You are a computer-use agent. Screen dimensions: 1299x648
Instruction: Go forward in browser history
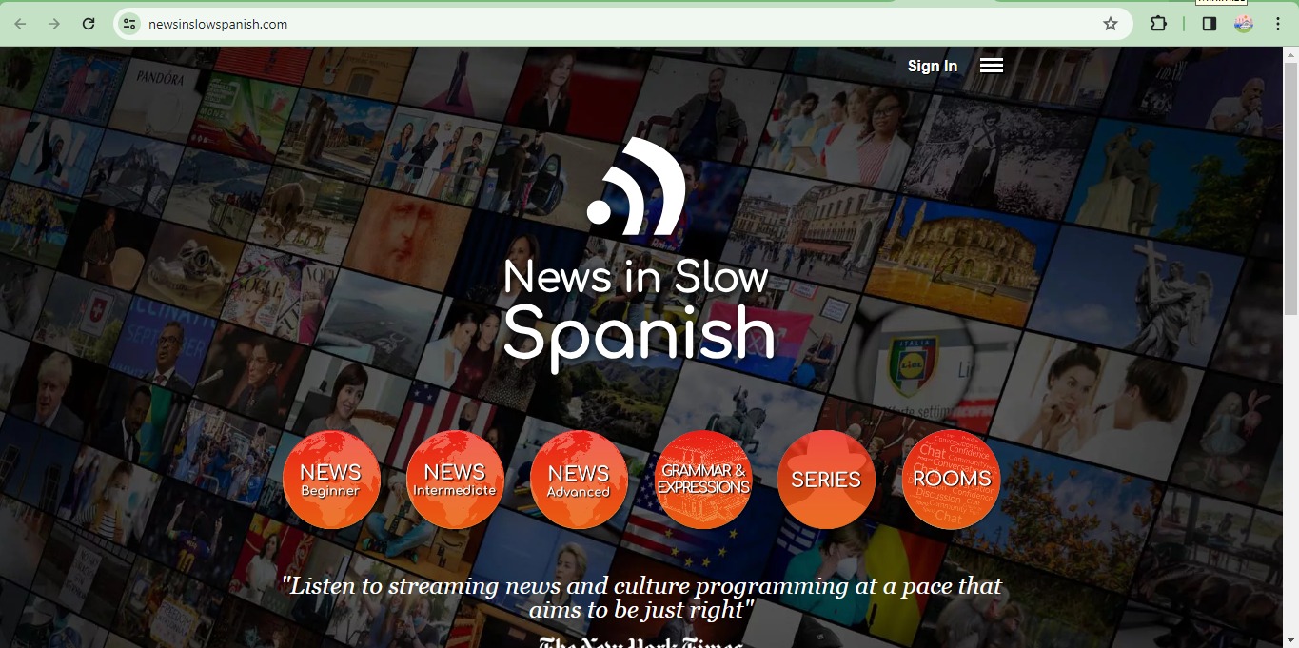click(54, 24)
